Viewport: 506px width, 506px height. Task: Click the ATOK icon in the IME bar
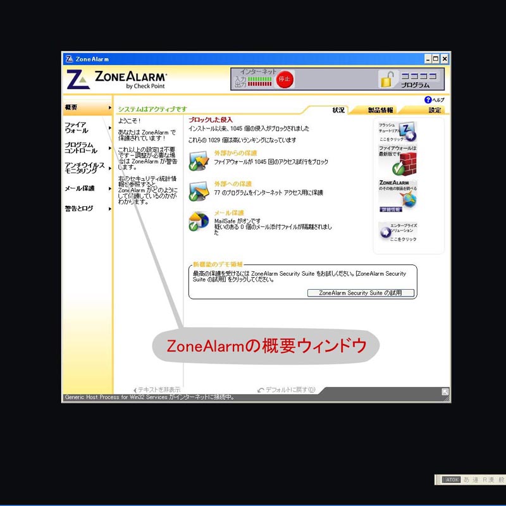[x=451, y=480]
